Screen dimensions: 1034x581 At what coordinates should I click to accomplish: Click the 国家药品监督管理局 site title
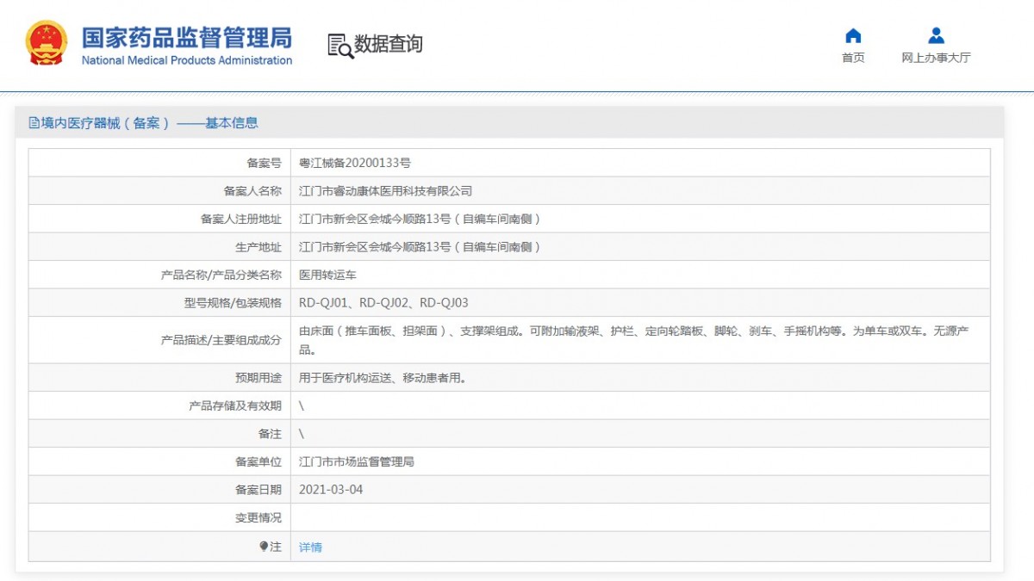[186, 37]
